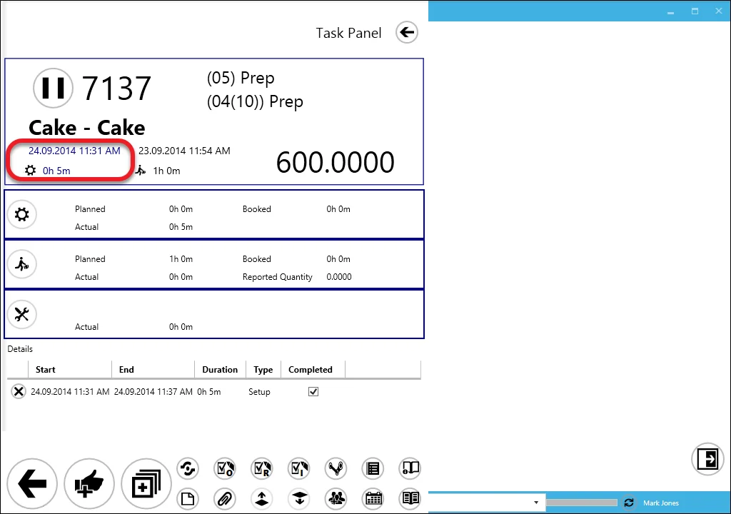This screenshot has width=731, height=514.
Task: Collapse the download stack arrow icon
Action: [x=299, y=498]
